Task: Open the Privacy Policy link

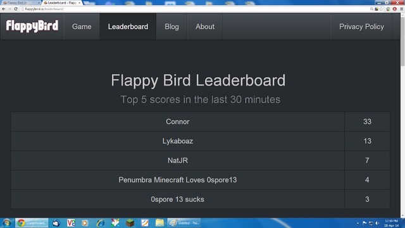Action: pos(361,27)
